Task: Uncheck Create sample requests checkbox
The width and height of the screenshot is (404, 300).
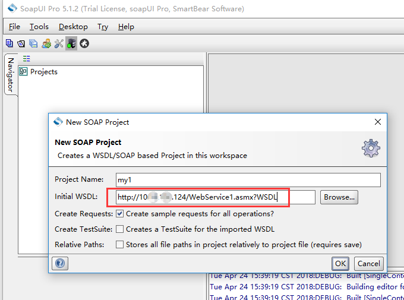Action: point(119,214)
